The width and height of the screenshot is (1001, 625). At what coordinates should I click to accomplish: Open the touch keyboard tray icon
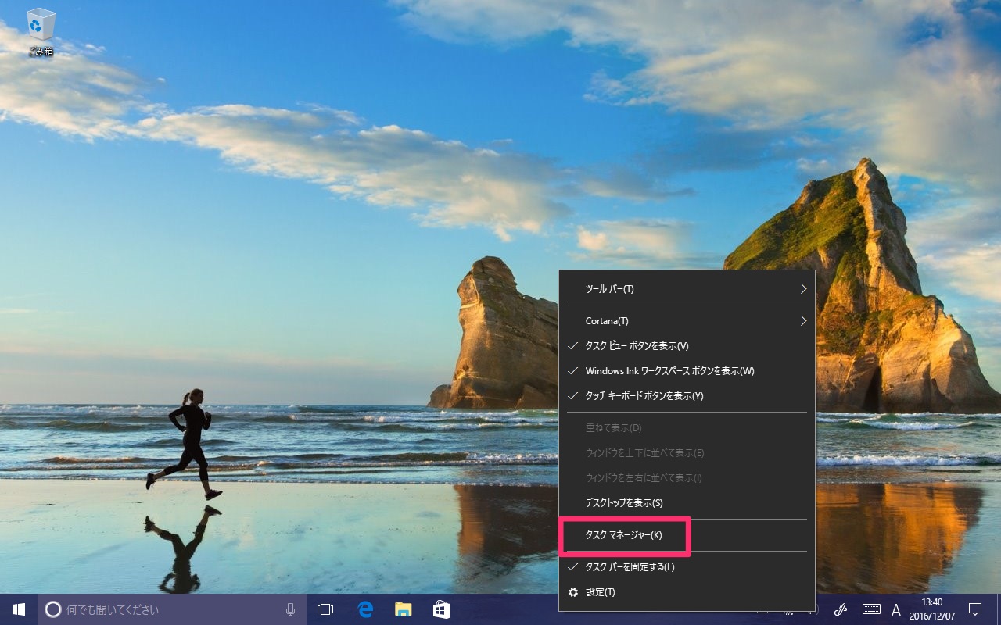[871, 609]
